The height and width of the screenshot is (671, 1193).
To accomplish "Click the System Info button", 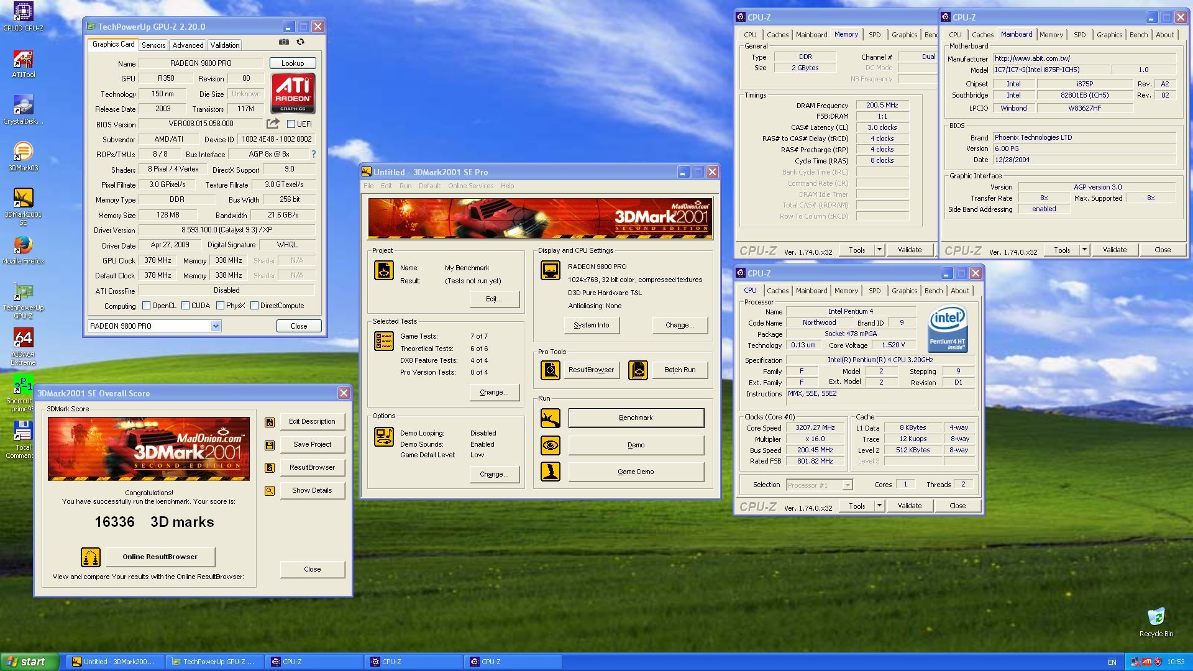I will (x=592, y=325).
